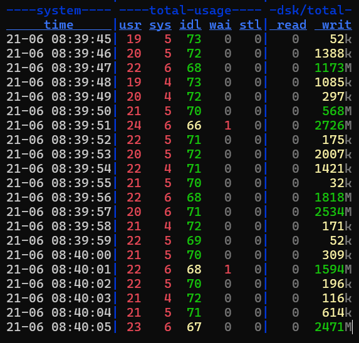359x343 pixels.
Task: Select timestamp 21-06 08:40:05
Action: 59,327
